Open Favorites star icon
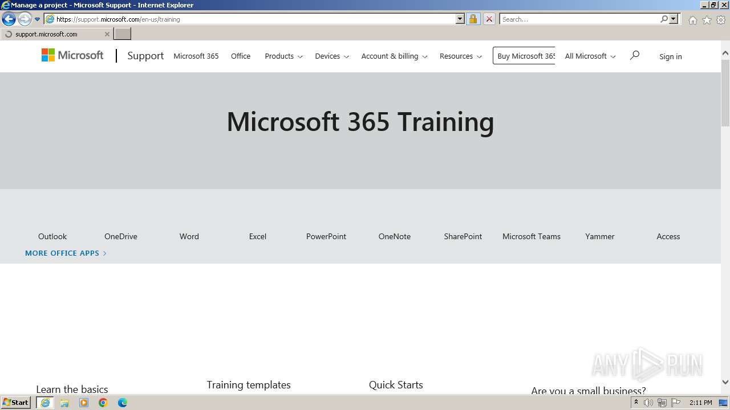 click(707, 20)
